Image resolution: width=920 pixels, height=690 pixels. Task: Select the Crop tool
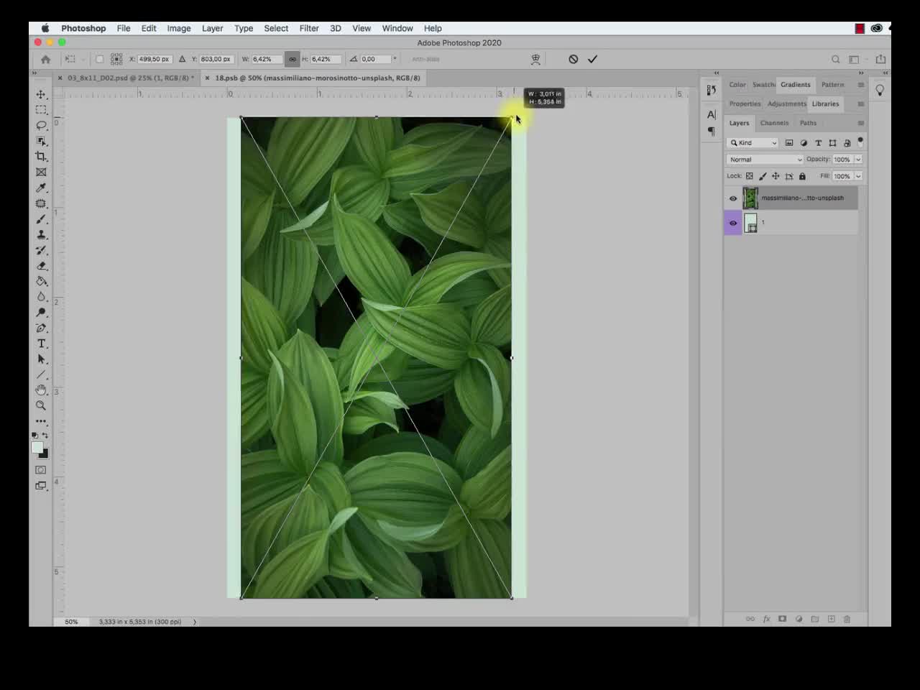[41, 157]
